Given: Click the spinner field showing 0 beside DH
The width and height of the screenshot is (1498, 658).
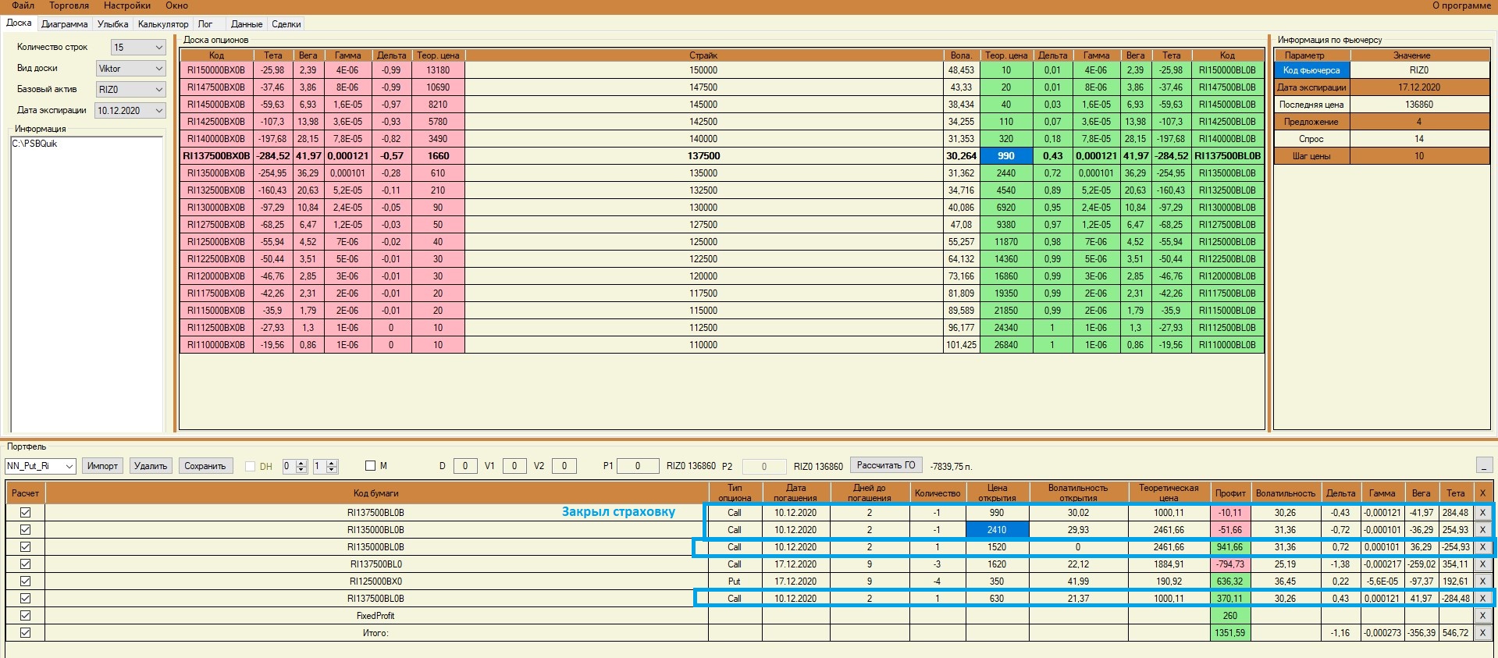Looking at the screenshot, I should (x=289, y=466).
